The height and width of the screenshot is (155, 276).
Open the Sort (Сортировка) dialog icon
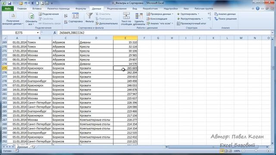(x=75, y=16)
